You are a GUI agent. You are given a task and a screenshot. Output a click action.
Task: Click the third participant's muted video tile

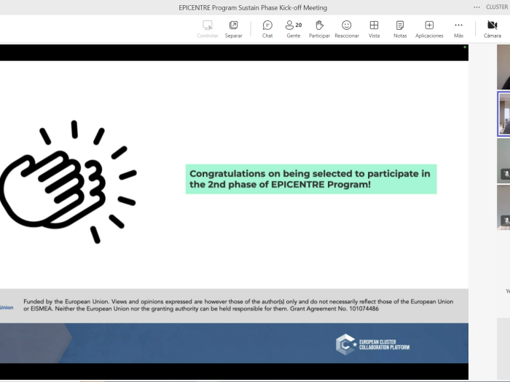503,160
